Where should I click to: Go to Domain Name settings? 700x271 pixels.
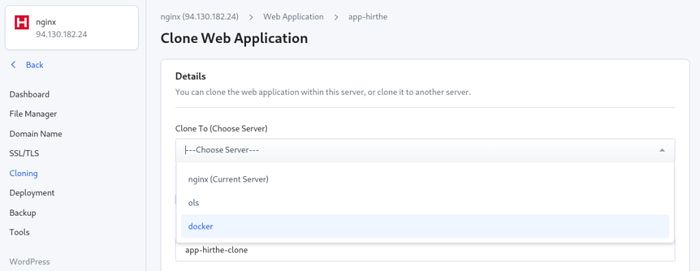point(36,134)
